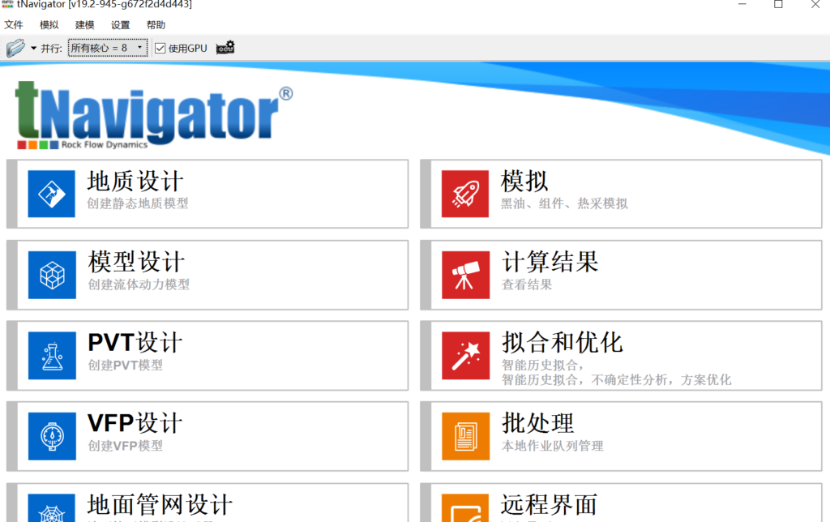Open the 建模 menu
This screenshot has width=830, height=522.
84,25
